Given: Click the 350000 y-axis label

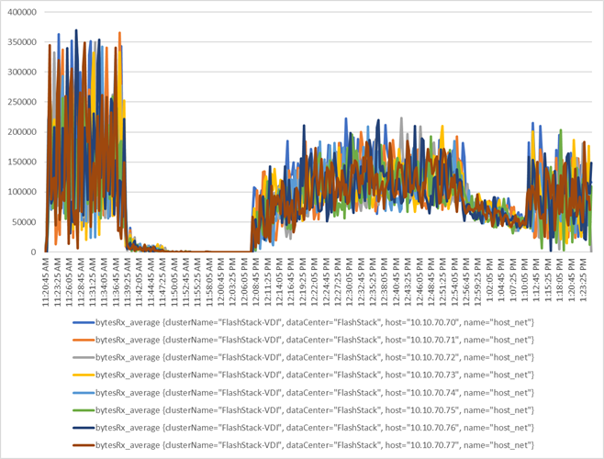Looking at the screenshot, I should [22, 42].
